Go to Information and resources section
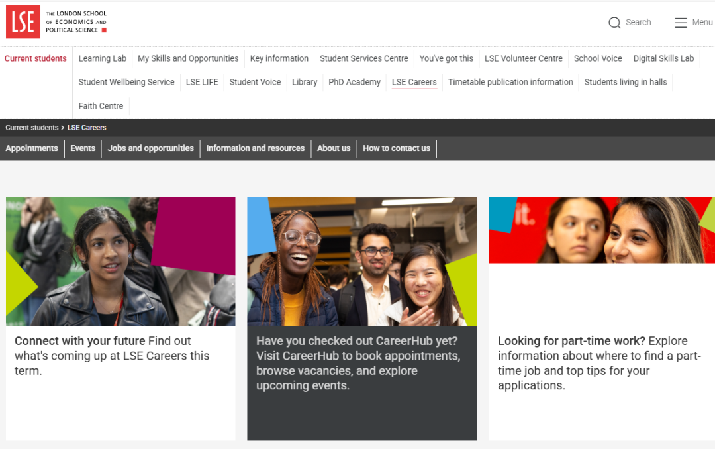The height and width of the screenshot is (449, 715). point(256,148)
